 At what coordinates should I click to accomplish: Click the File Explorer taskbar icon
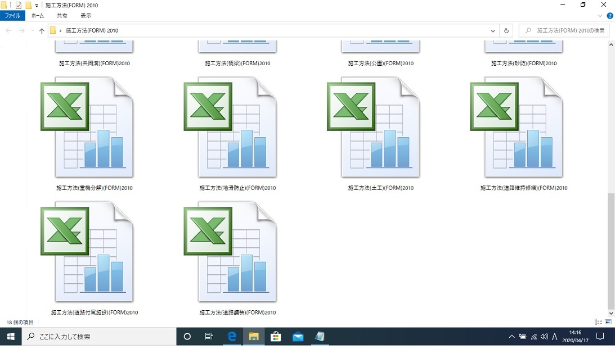254,337
